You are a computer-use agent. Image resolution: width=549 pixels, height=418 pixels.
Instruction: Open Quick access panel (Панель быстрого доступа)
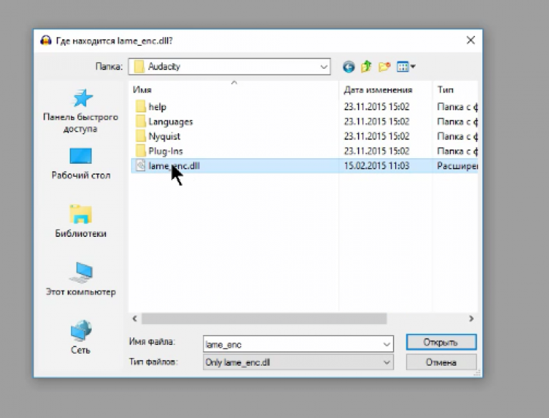(81, 111)
